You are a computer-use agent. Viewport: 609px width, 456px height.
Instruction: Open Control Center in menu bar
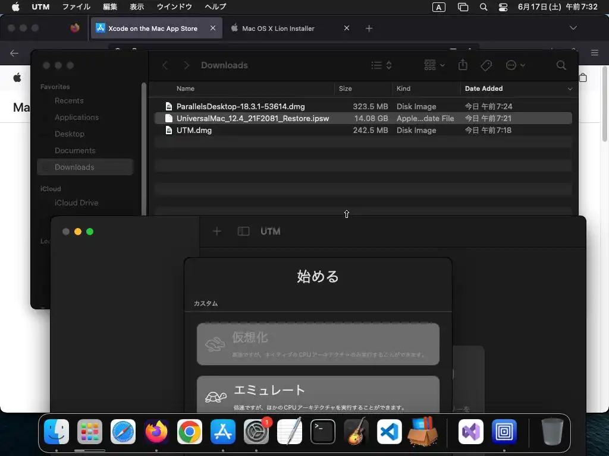tap(503, 7)
